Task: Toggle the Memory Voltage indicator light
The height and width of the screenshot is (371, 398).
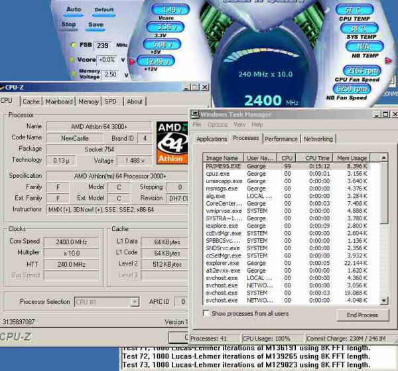Action: point(74,74)
